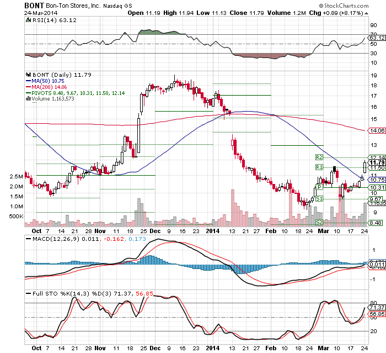Image resolution: width=386 pixels, height=353 pixels.
Task: Click the red 56.85 stochastic tag on right axis
Action: click(377, 314)
